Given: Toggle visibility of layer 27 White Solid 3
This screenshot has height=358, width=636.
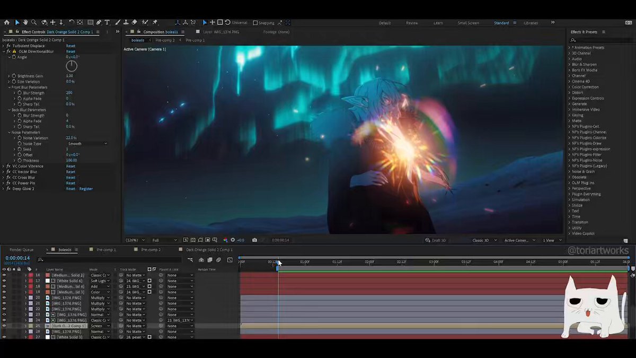Looking at the screenshot, I should 4,337.
